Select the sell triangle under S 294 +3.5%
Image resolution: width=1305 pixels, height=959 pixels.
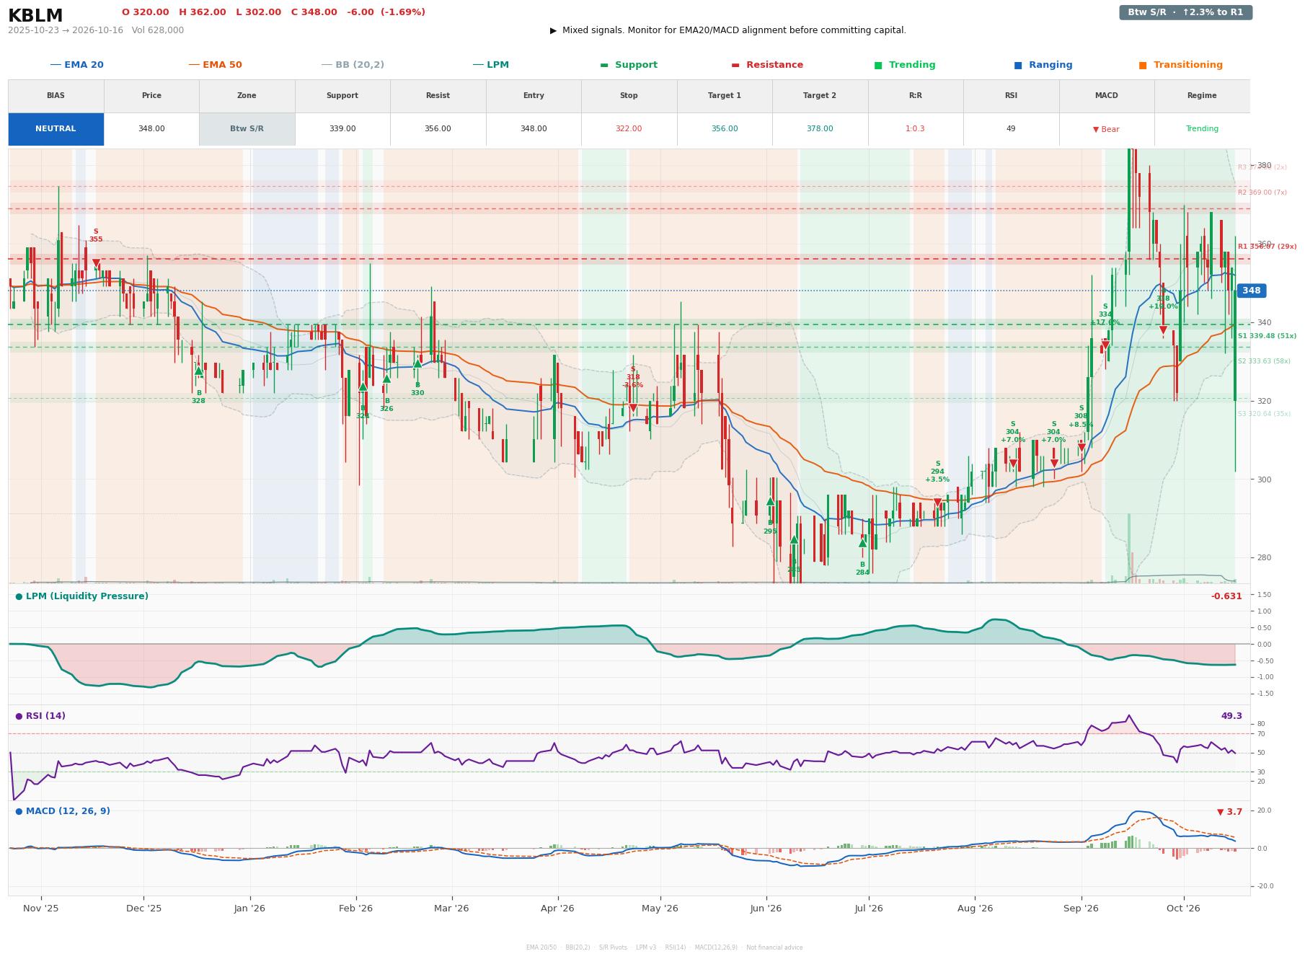(937, 503)
